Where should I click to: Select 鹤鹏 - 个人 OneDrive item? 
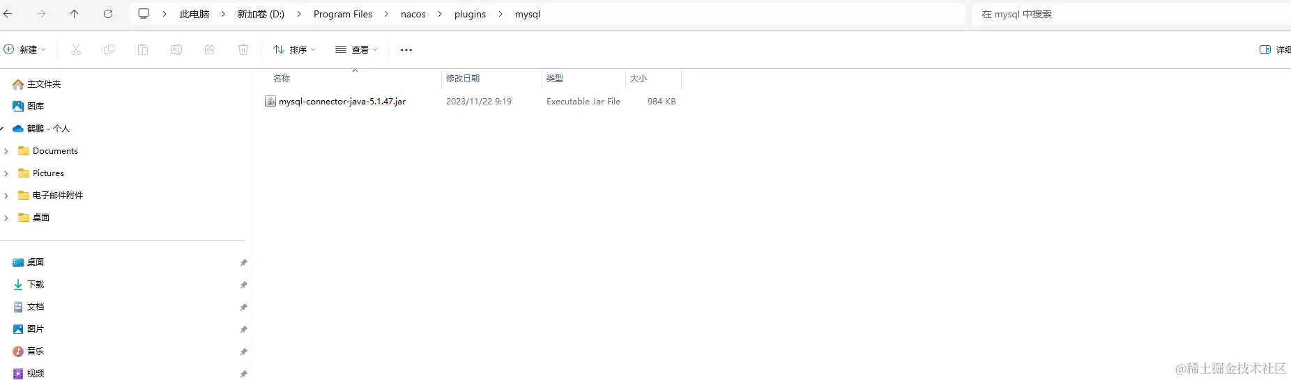48,129
